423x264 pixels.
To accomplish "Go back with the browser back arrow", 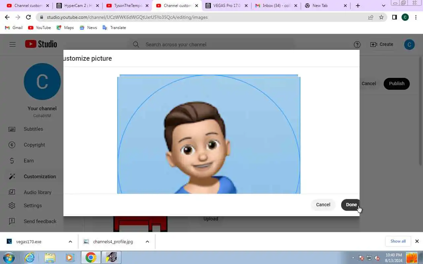I will click(7, 17).
